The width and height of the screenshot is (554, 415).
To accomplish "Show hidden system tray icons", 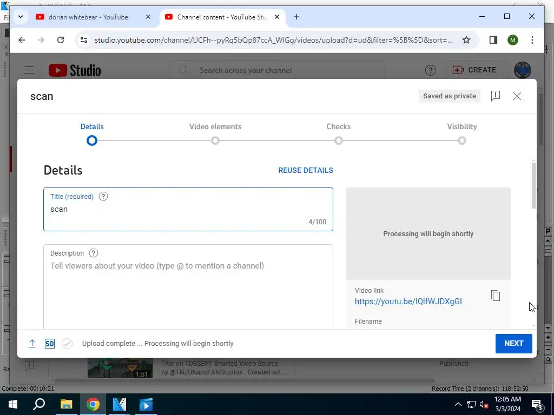I will [x=458, y=404].
